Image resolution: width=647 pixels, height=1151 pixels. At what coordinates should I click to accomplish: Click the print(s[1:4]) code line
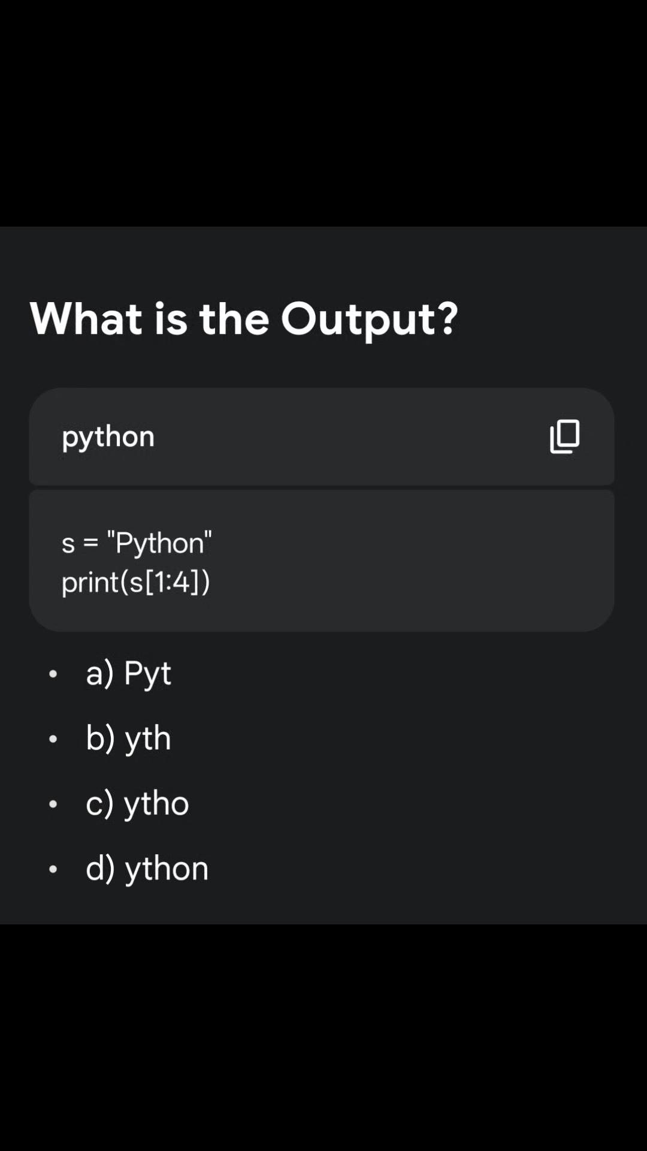[136, 581]
